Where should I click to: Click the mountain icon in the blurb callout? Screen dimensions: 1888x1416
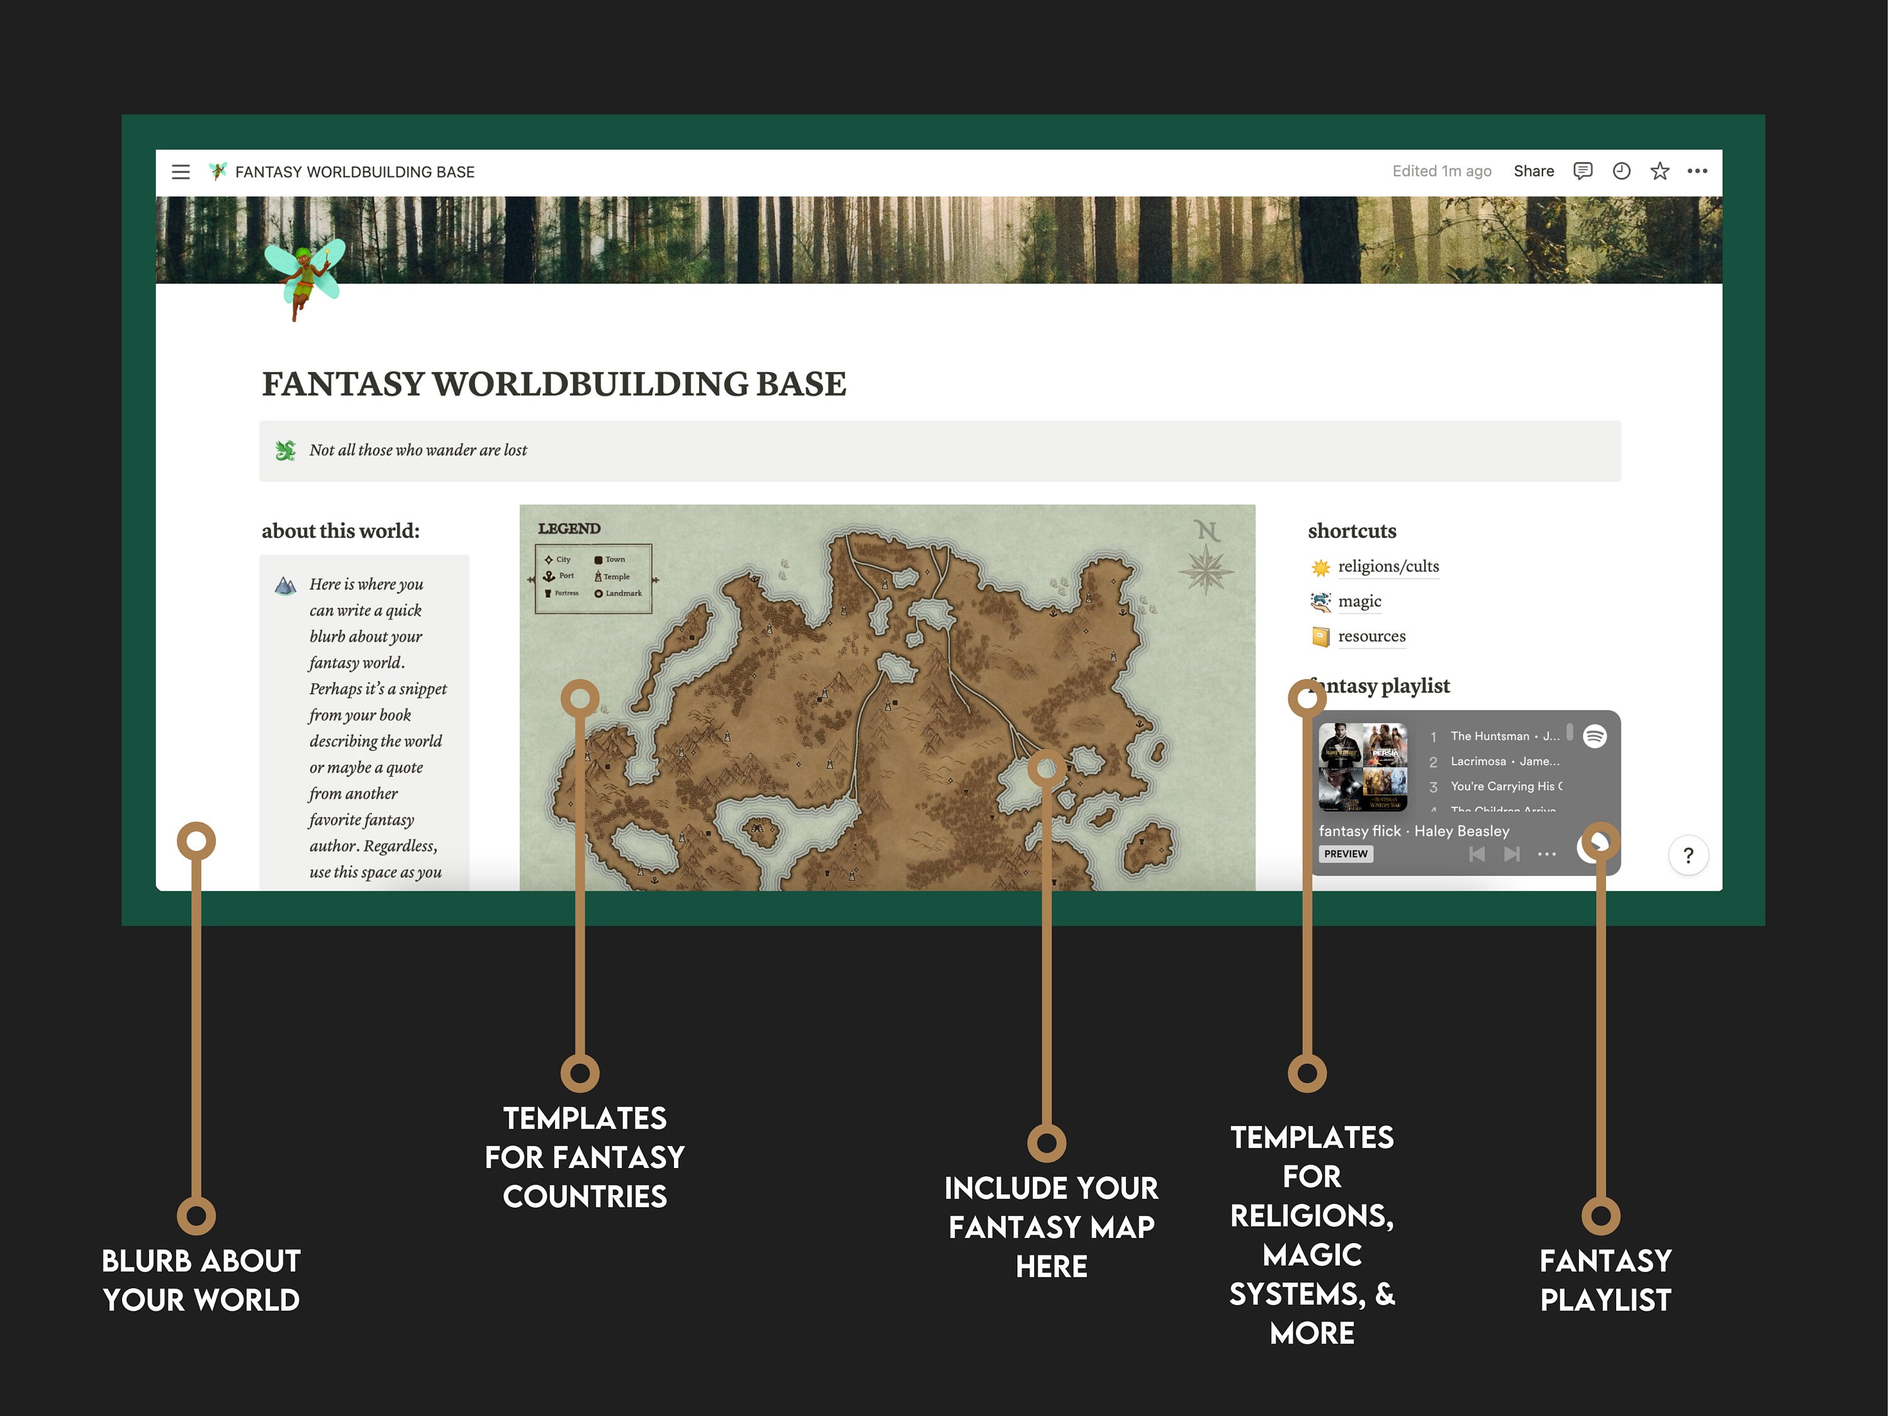[285, 585]
